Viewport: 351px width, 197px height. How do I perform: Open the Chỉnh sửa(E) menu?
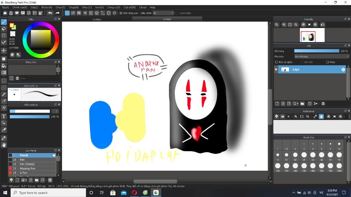pos(20,8)
